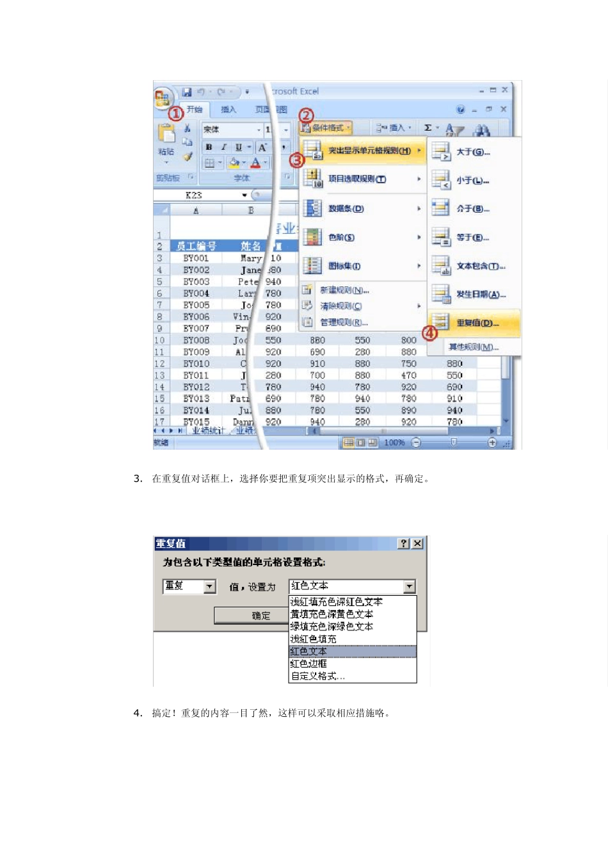The width and height of the screenshot is (608, 861).
Task: Click the 小于 less-than rule icon
Action: 441,180
